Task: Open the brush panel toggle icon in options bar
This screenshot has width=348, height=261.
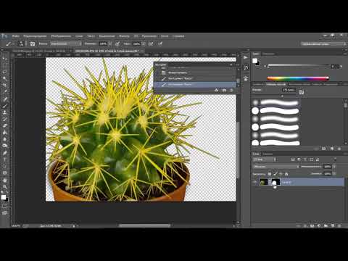Action: point(33,43)
